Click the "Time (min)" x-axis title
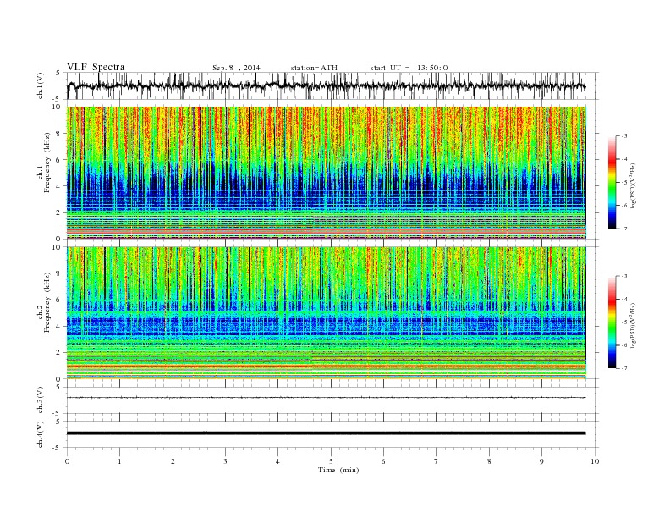The height and width of the screenshot is (518, 670). 338,470
